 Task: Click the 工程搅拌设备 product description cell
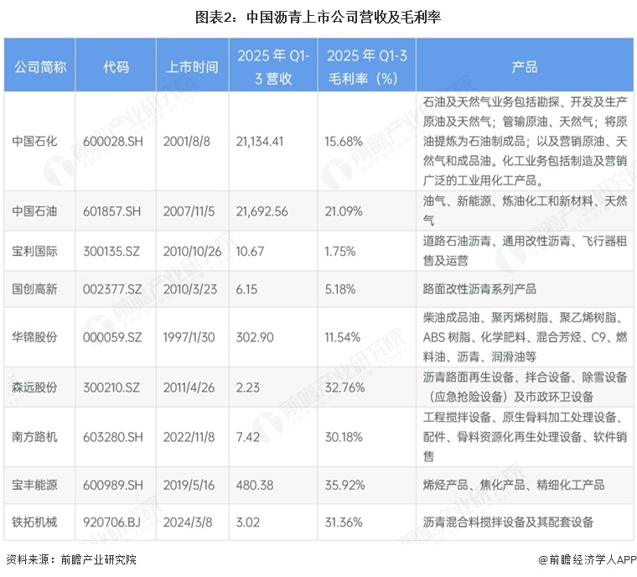(525, 437)
